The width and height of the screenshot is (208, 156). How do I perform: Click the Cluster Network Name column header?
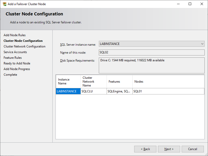point(94,82)
